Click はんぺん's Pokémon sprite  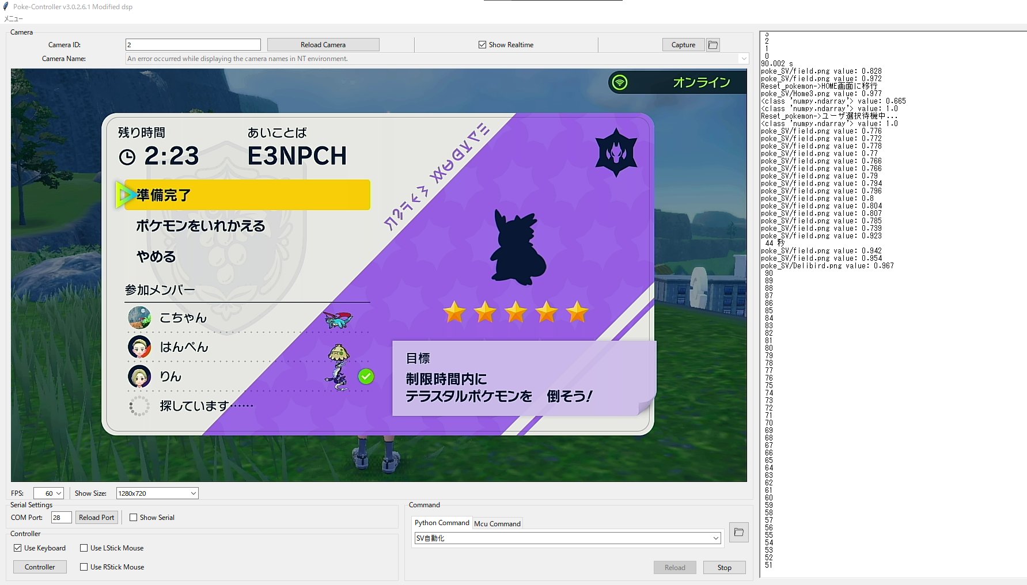pyautogui.click(x=339, y=352)
